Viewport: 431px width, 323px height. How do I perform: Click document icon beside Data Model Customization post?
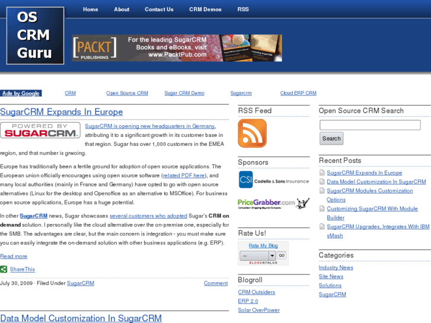322,182
